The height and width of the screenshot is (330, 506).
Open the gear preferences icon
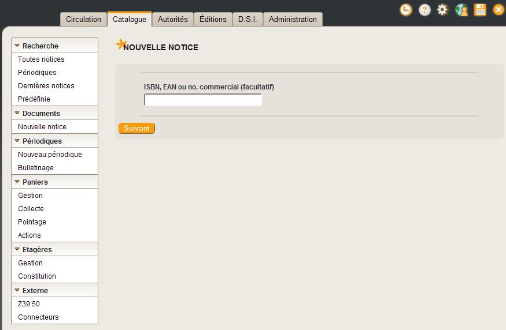(x=443, y=10)
